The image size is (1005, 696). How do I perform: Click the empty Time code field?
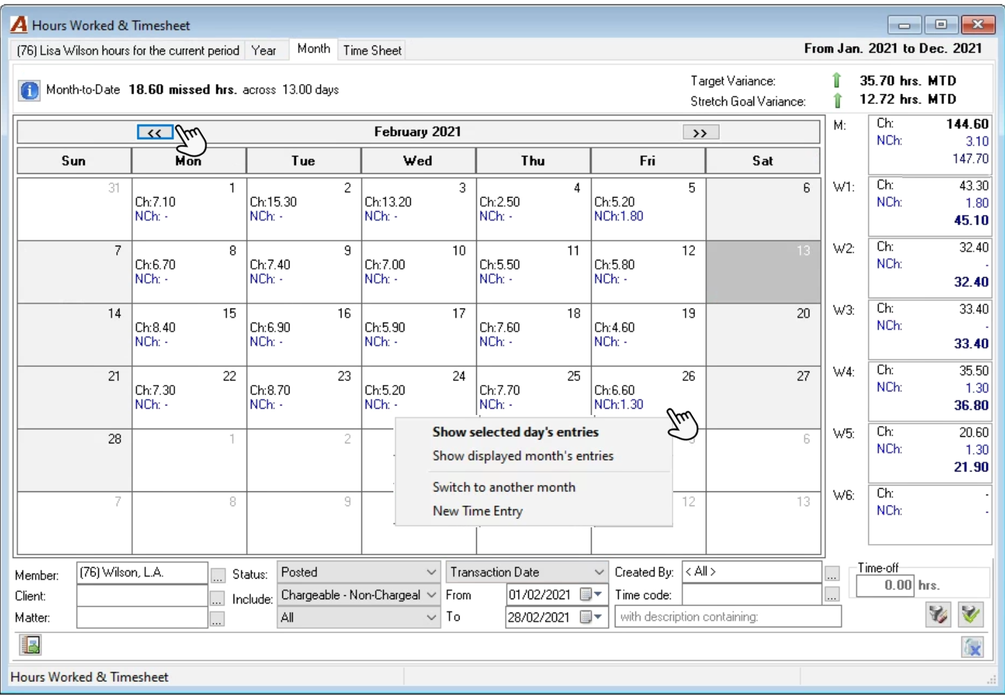click(x=752, y=595)
